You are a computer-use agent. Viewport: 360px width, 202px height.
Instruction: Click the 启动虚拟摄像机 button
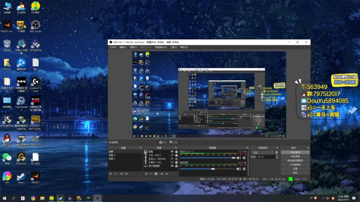pyautogui.click(x=295, y=161)
